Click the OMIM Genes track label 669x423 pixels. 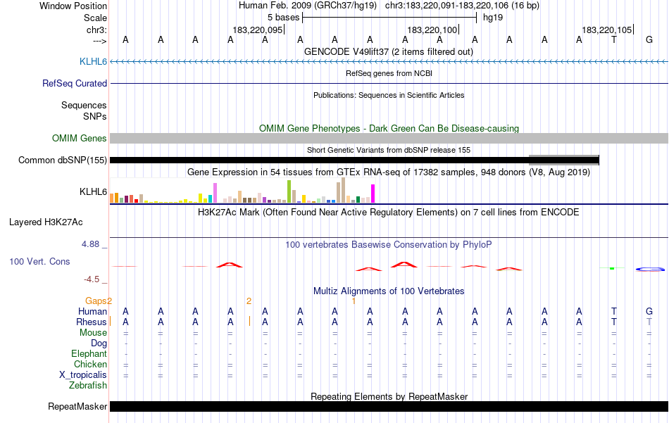click(79, 138)
